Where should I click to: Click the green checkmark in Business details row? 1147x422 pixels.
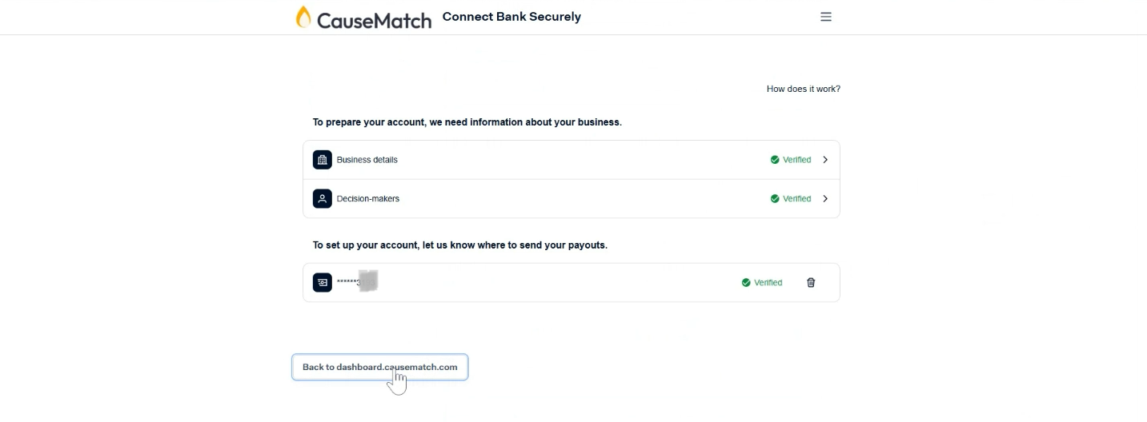pos(775,160)
